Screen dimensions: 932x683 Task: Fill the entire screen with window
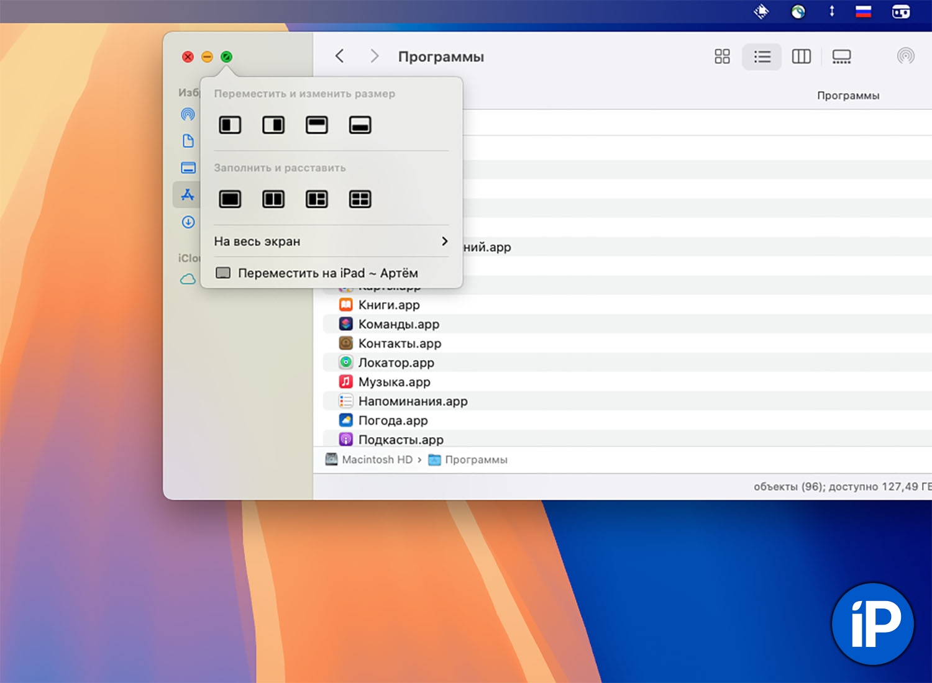tap(230, 199)
